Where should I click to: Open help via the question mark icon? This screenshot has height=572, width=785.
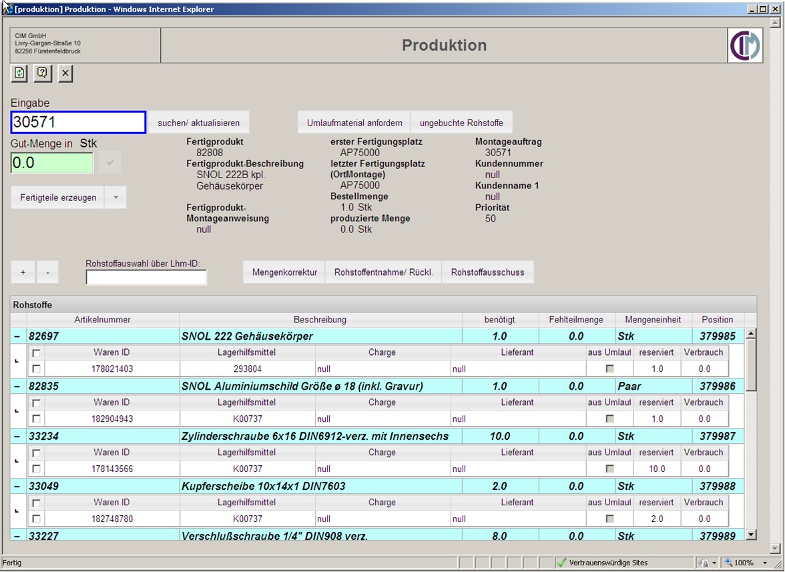(43, 73)
